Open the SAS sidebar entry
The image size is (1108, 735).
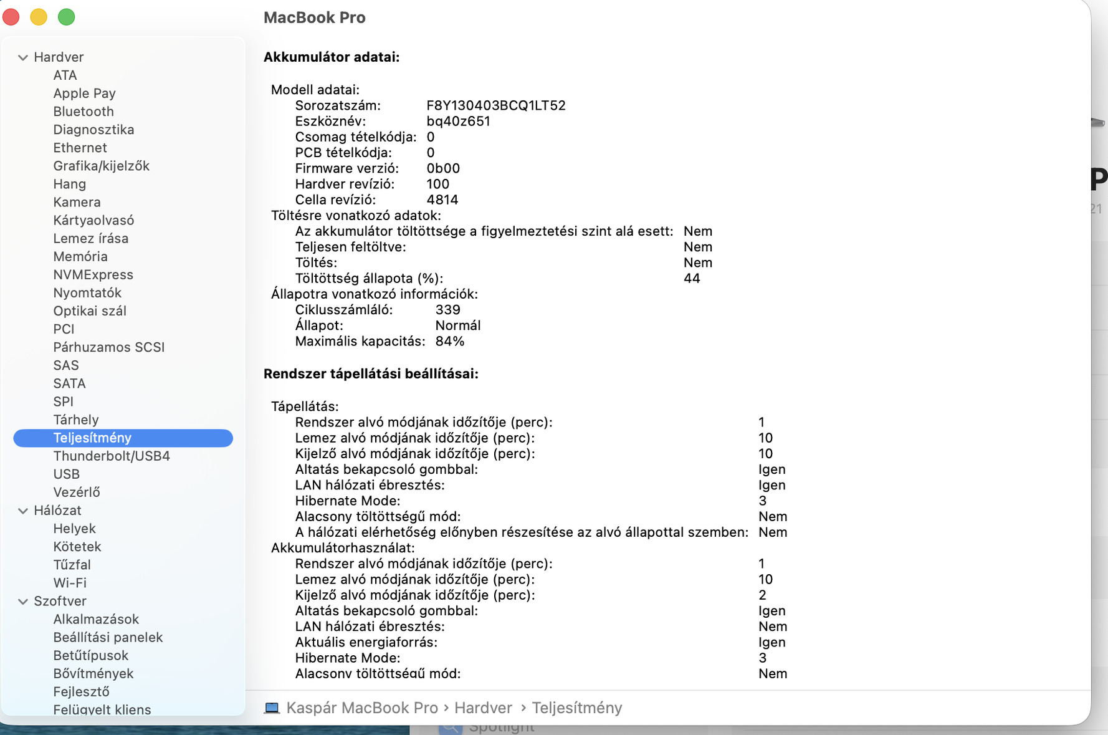tap(66, 365)
